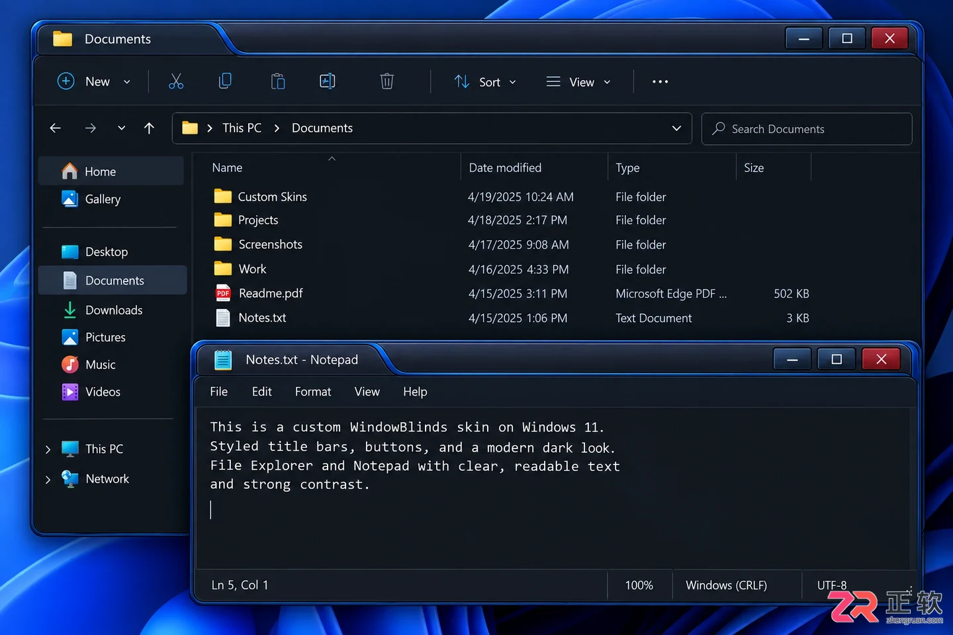Image resolution: width=953 pixels, height=635 pixels.
Task: Click This PC in the address breadcrumb
Action: point(242,128)
